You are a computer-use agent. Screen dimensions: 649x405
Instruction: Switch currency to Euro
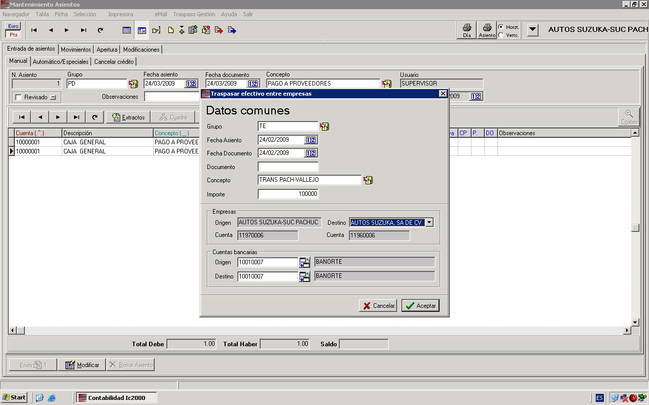tap(13, 26)
